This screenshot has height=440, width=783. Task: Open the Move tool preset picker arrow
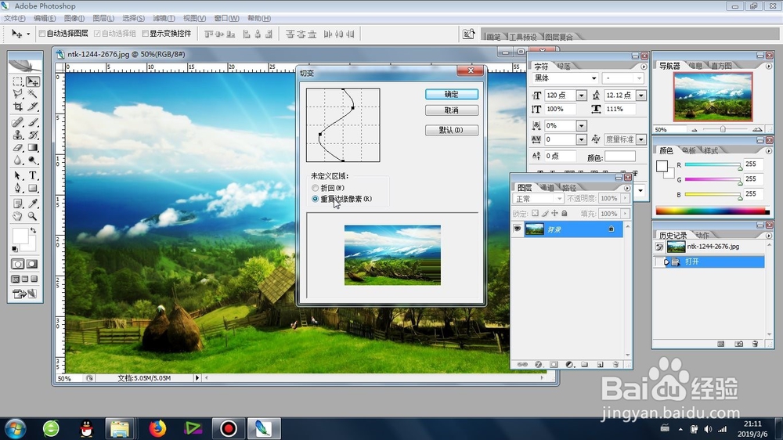[x=28, y=34]
